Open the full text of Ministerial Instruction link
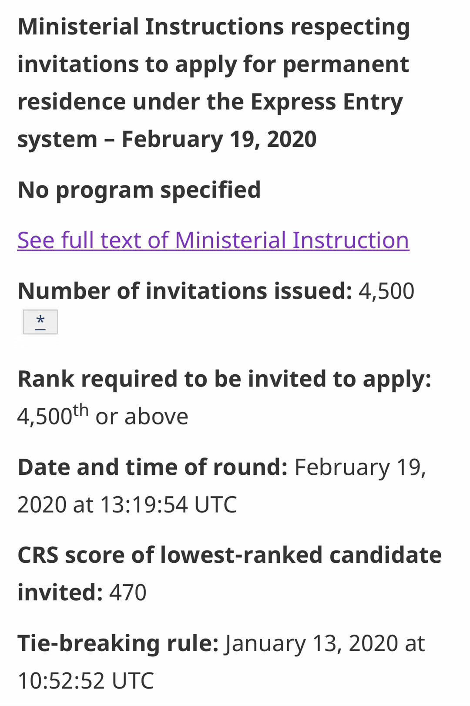The width and height of the screenshot is (470, 706). [213, 240]
